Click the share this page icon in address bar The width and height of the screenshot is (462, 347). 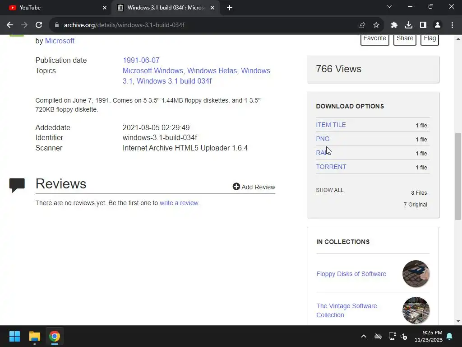tap(362, 25)
